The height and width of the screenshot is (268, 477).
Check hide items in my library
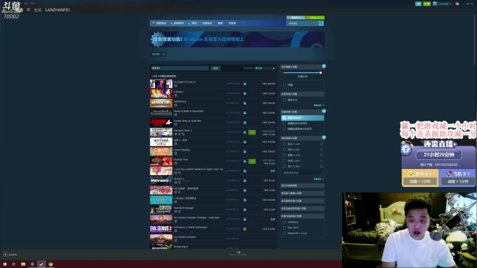(x=284, y=123)
